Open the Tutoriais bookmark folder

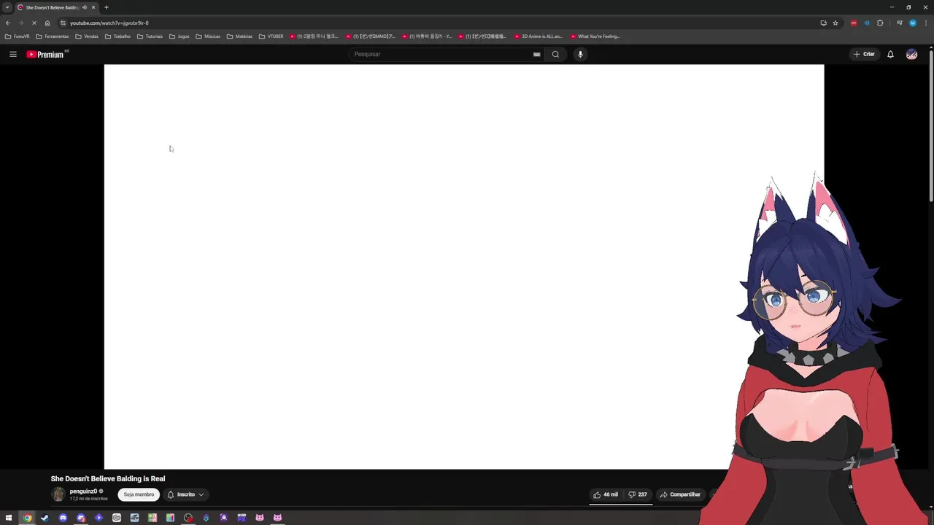[x=150, y=36]
